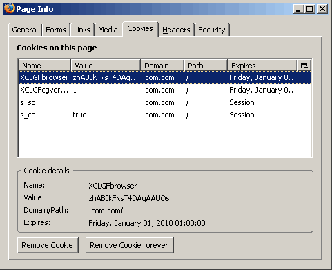Open the Forms tab

pos(56,30)
